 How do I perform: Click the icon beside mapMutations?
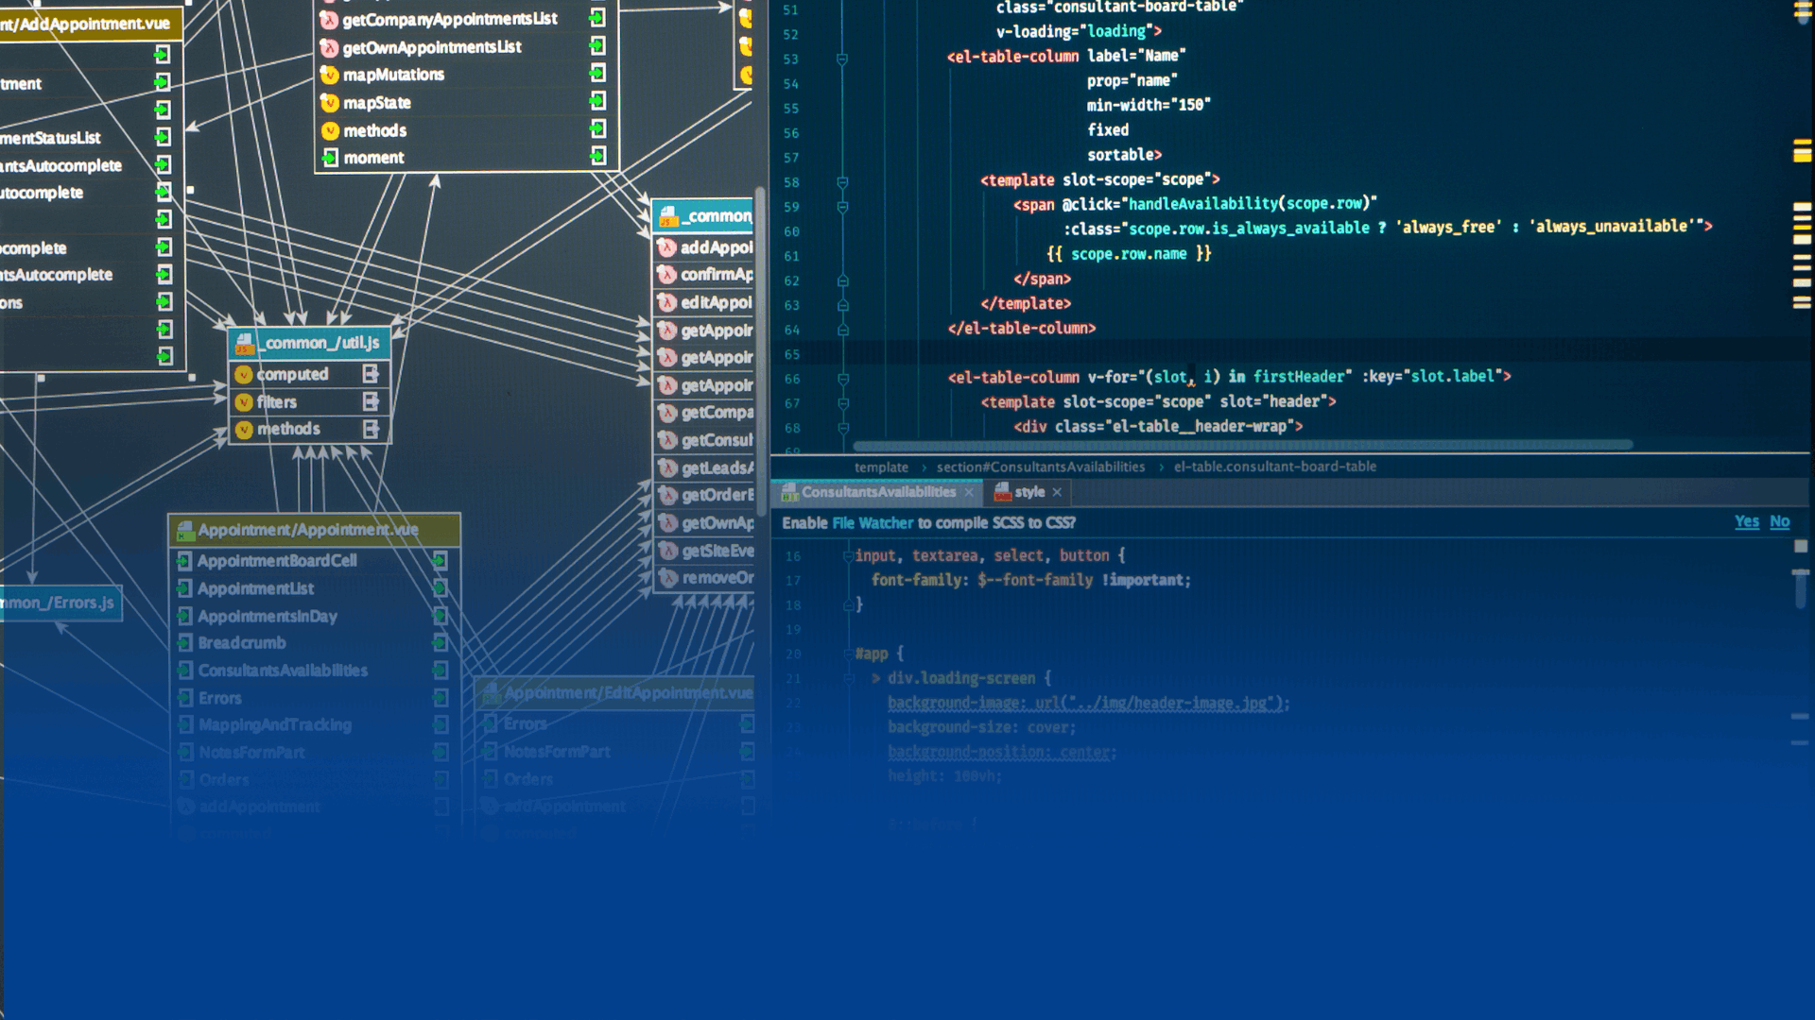tap(329, 76)
